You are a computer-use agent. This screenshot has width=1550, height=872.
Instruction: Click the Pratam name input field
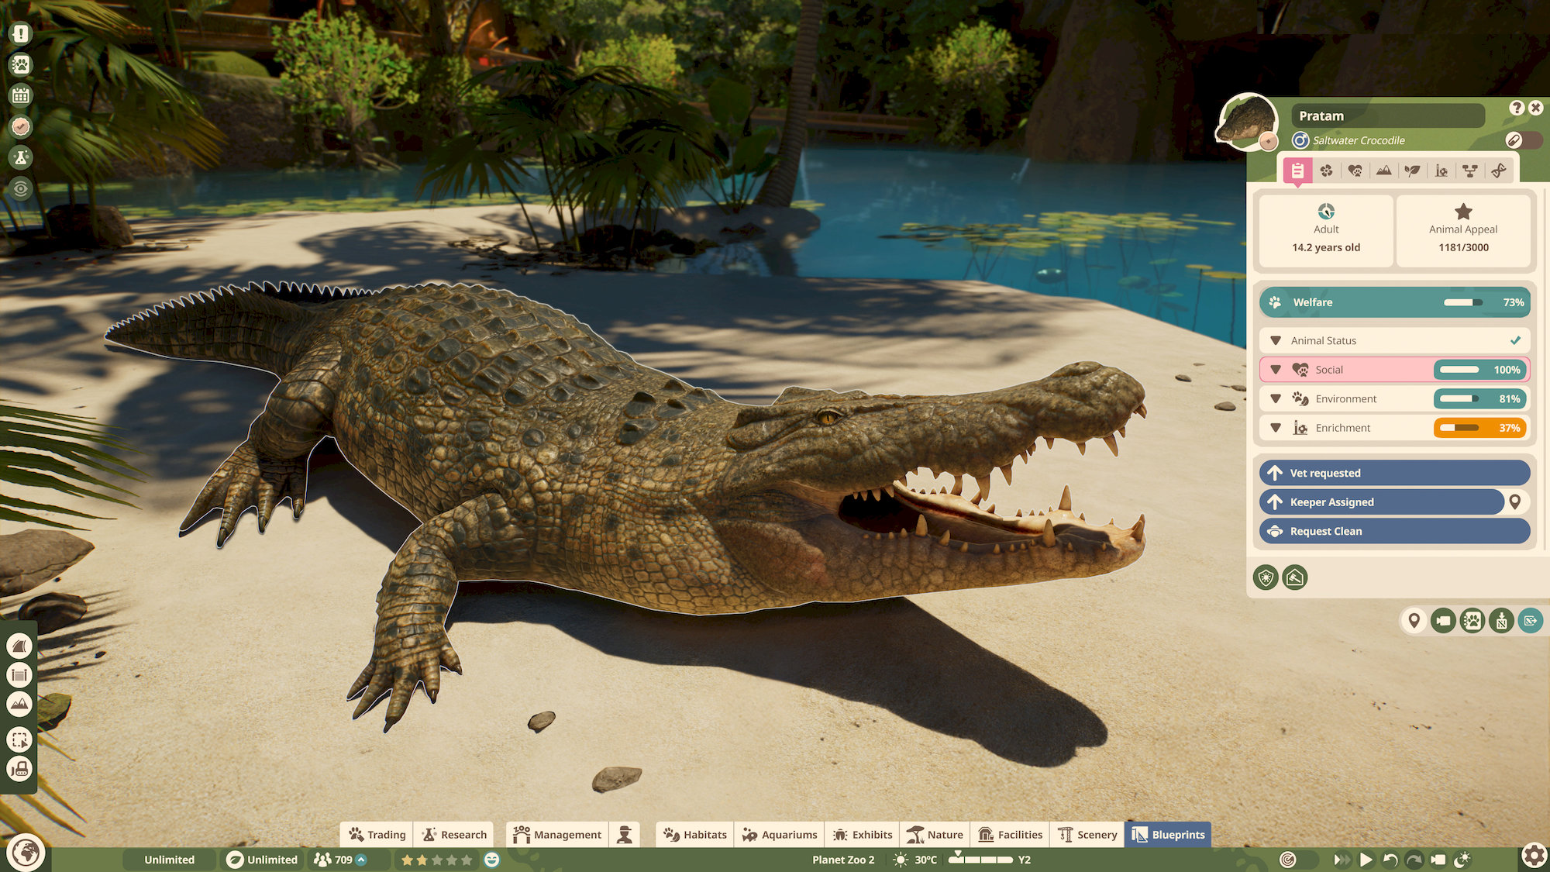(1387, 115)
